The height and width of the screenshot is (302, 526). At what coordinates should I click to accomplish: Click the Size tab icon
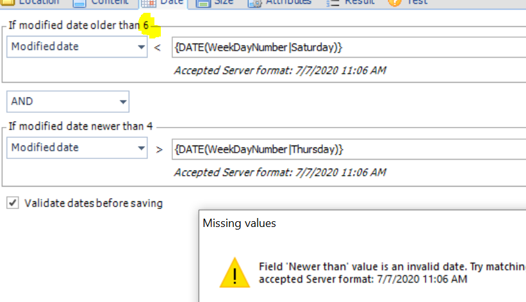click(204, 3)
